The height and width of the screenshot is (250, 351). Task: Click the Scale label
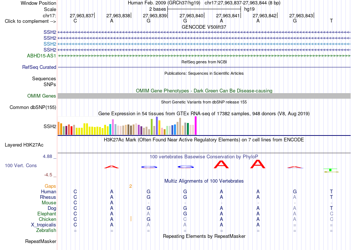(x=50, y=9)
